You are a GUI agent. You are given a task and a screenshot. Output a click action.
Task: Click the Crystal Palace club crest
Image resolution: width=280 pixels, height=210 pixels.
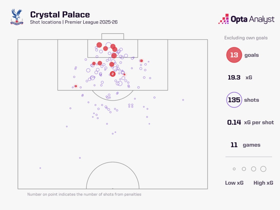(x=17, y=17)
